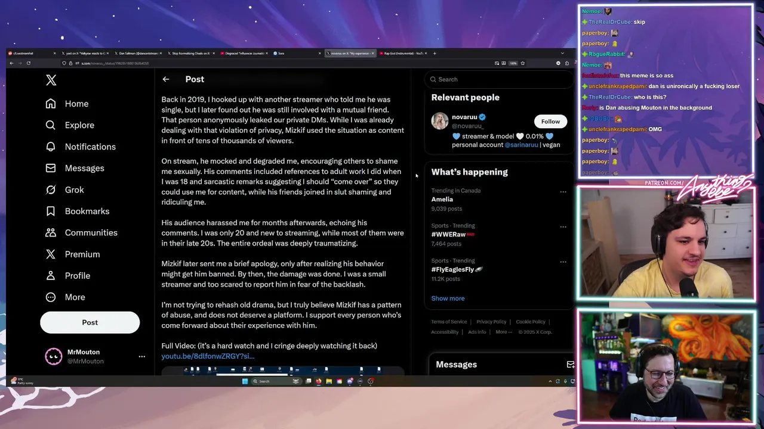Viewport: 764px width, 429px height.
Task: Click the search magnifier icon
Action: [433, 79]
